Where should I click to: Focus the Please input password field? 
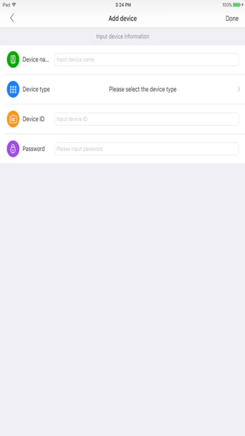(x=146, y=149)
